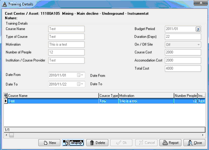Select the Number People cell showing 12
209x150 pixels.
point(186,101)
